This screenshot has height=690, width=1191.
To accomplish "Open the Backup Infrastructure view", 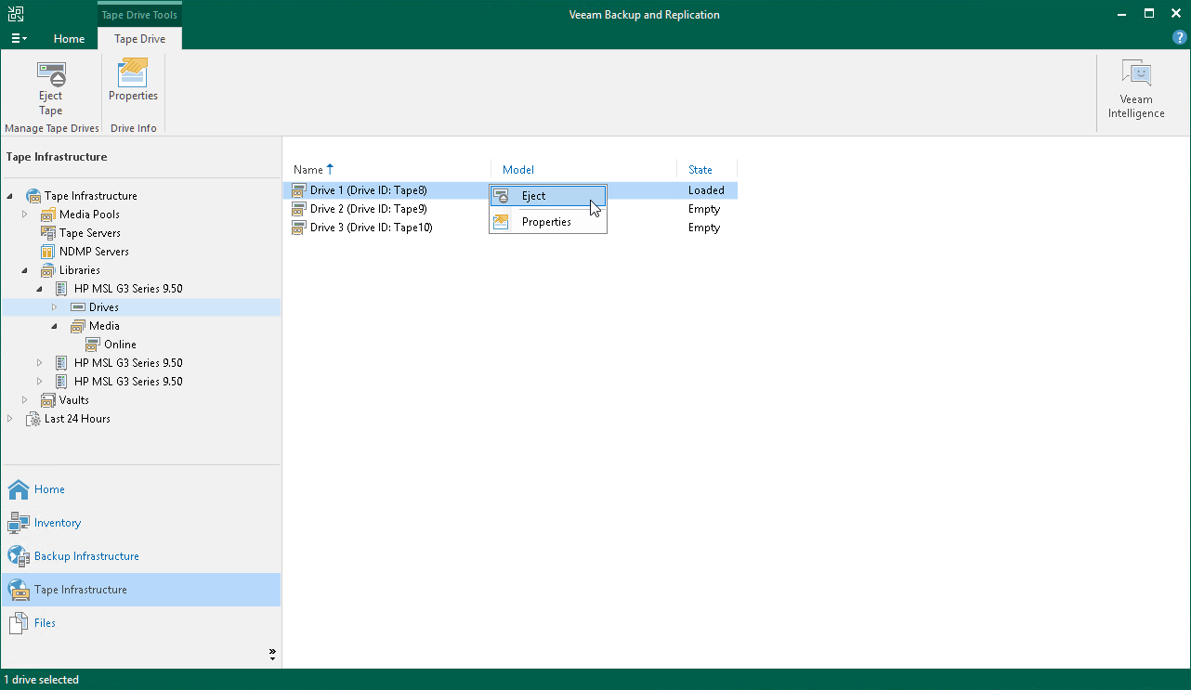I will [140, 556].
